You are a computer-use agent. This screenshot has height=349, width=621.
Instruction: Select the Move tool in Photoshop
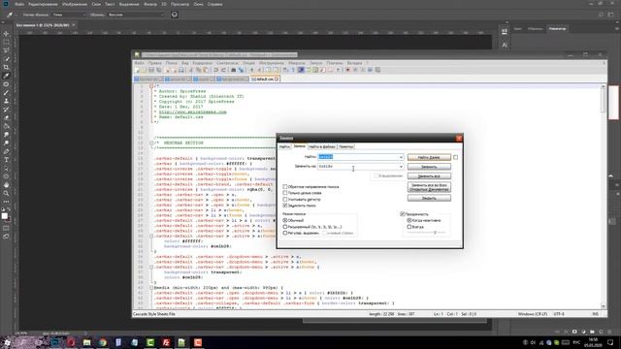coord(6,34)
